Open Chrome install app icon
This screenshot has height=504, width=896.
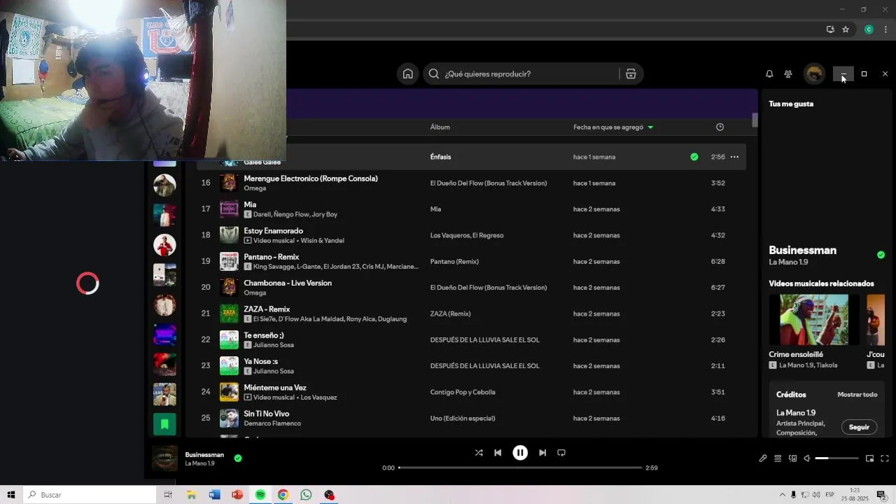(830, 29)
